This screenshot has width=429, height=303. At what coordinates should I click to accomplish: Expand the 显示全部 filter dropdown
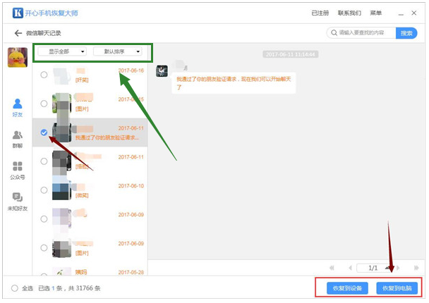tap(67, 51)
